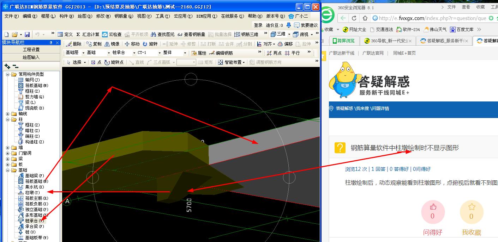Click 问得好 thumbs-up button
Viewport: 498px width, 242px height.
pyautogui.click(x=433, y=212)
